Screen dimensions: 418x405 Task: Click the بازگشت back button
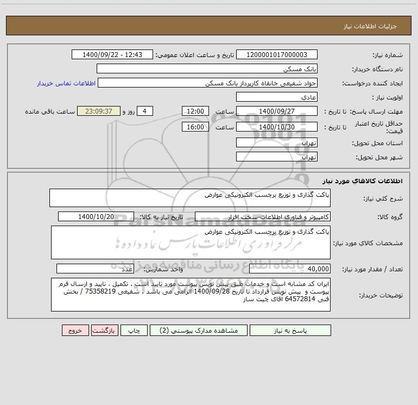coord(104,331)
